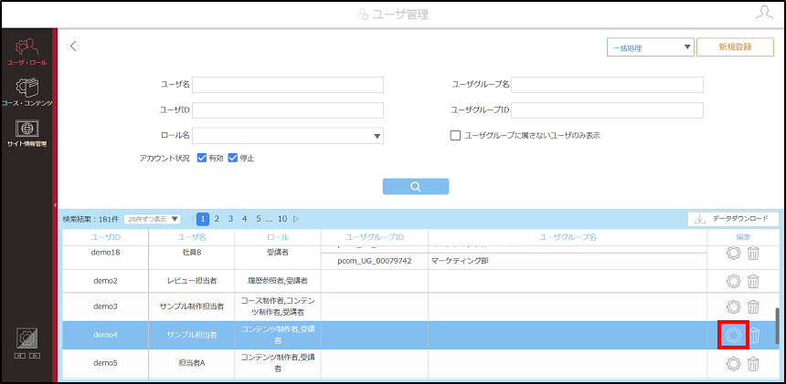Enable ユーザグループに属さないユーザのみ表示 checkbox
Screen dimensions: 786x384
pyautogui.click(x=455, y=136)
